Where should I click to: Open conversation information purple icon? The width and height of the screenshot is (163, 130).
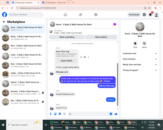coord(115,24)
